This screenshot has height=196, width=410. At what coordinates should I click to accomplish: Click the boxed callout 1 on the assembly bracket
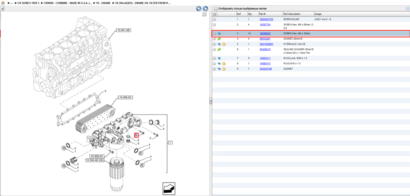170,142
